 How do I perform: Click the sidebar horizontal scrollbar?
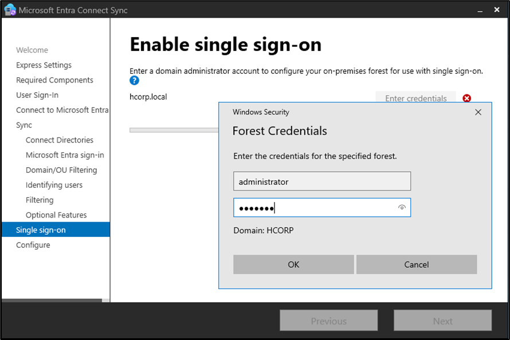pyautogui.click(x=52, y=300)
